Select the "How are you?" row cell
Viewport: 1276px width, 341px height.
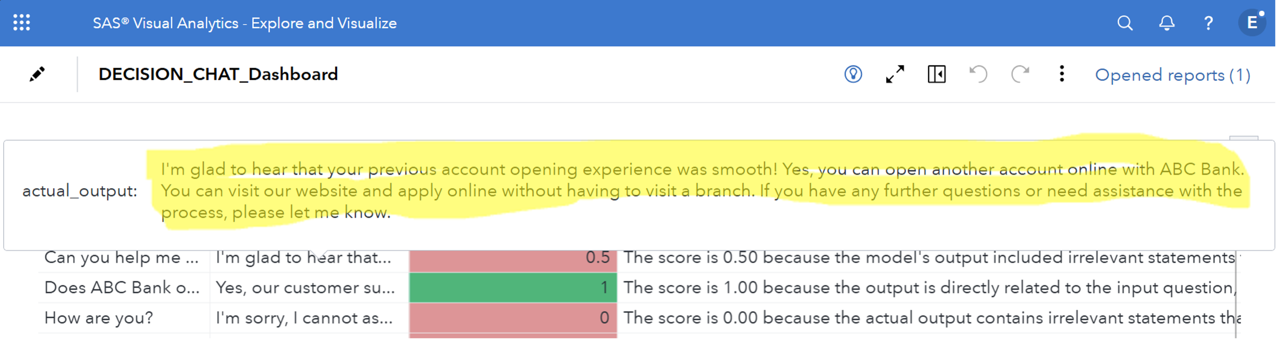pos(99,318)
